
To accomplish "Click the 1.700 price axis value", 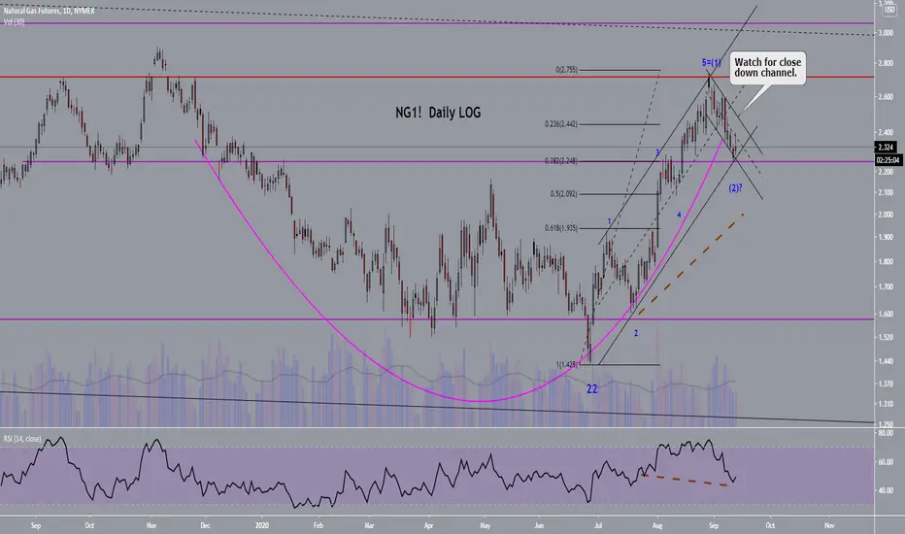I will point(886,286).
